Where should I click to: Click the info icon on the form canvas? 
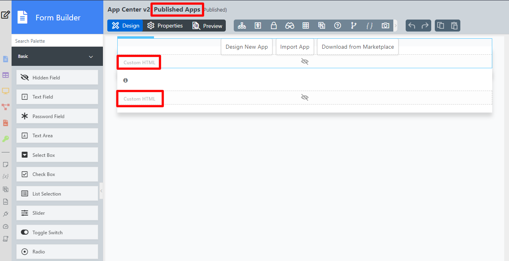126,80
